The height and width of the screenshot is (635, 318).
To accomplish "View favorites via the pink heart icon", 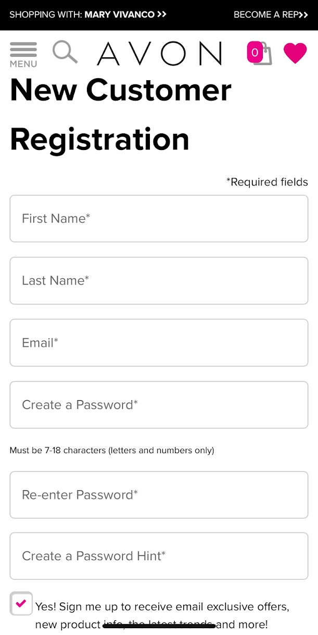I will click(295, 54).
